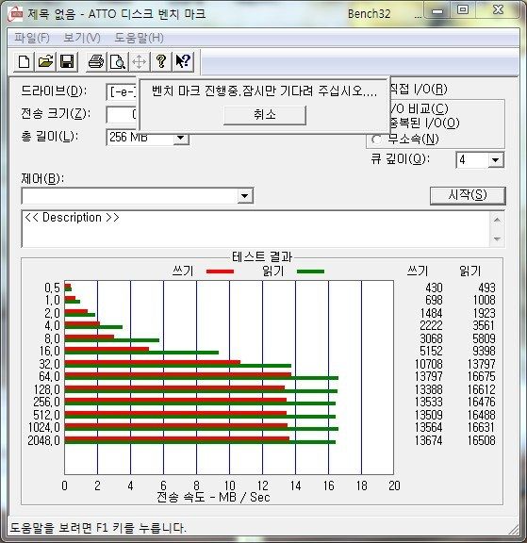Cancel the benchmark with 취소 button
The width and height of the screenshot is (527, 543).
[x=265, y=115]
